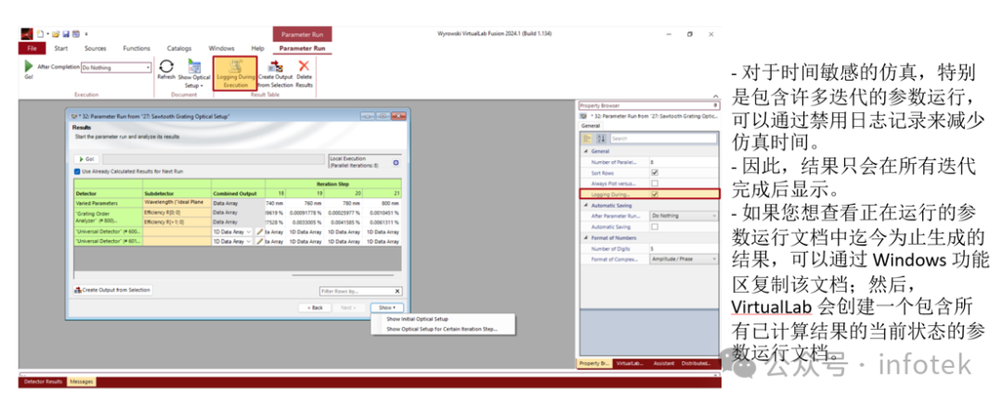The width and height of the screenshot is (1003, 404).
Task: Toggle Use Already Calculated Results for Next Run
Action: pos(77,171)
